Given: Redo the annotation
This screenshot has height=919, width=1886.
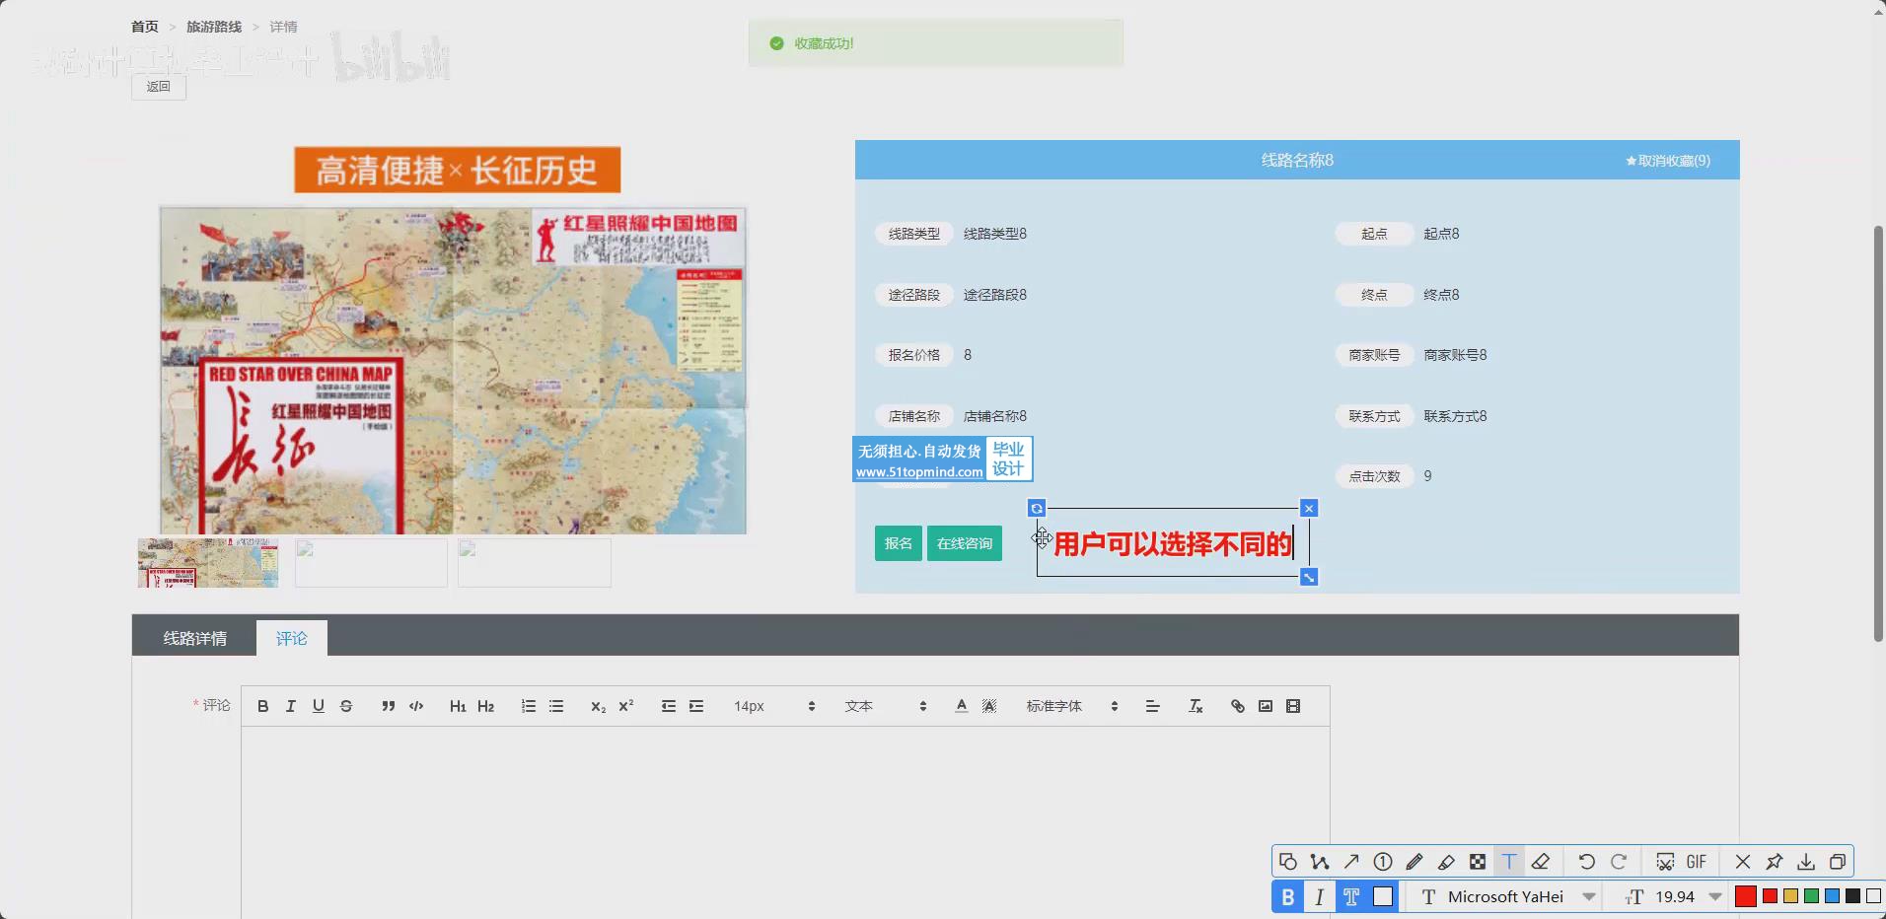Looking at the screenshot, I should (1619, 862).
